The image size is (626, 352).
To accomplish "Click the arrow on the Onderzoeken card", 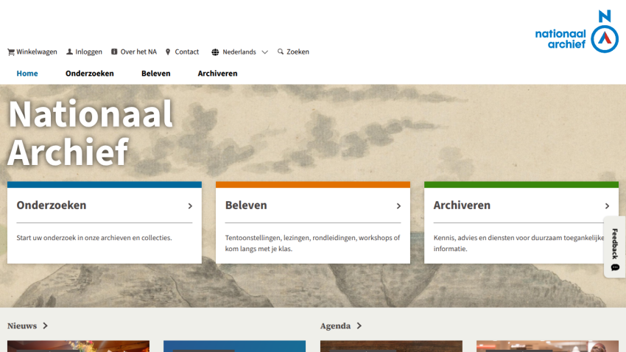I will (190, 206).
